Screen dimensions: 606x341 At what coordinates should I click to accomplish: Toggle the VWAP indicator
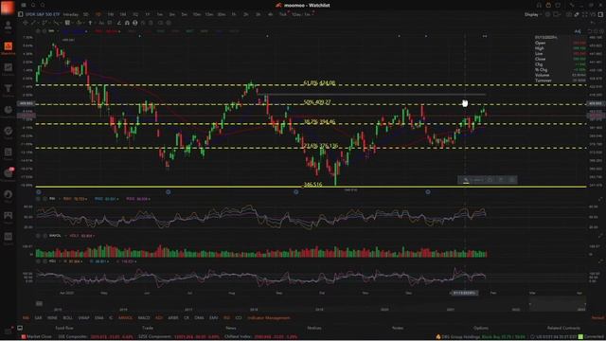[x=84, y=318]
